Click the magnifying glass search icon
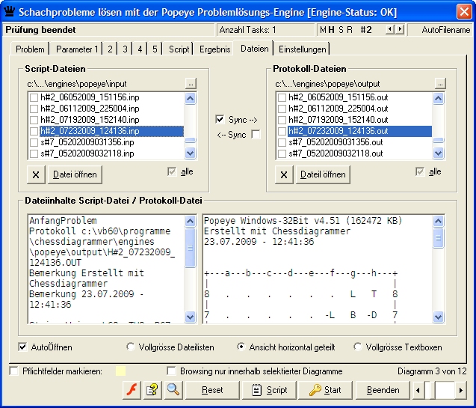The image size is (476, 408). [173, 390]
